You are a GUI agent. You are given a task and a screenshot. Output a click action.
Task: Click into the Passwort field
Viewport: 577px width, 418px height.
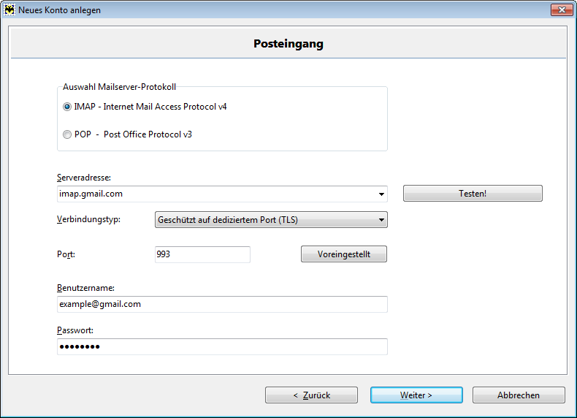click(x=222, y=346)
